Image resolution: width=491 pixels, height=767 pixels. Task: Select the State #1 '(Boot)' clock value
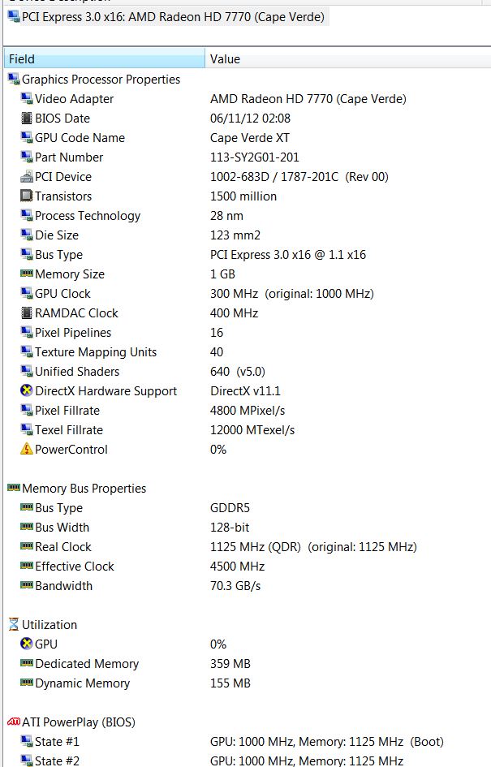(x=327, y=742)
